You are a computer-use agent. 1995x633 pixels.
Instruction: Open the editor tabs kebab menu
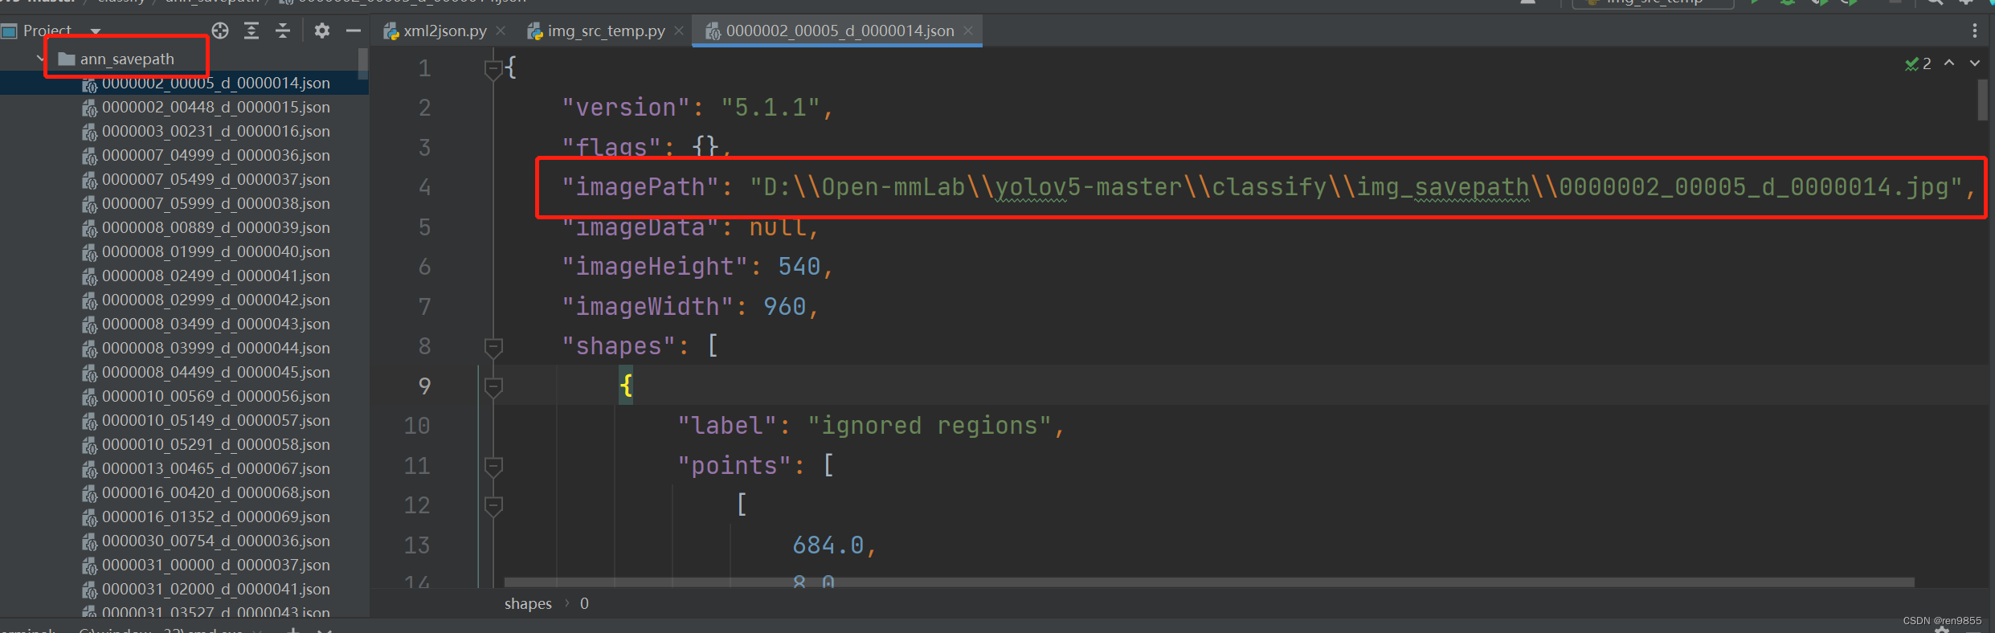[x=1975, y=31]
